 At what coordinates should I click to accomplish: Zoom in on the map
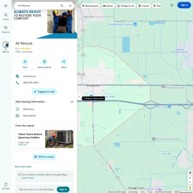[190, 178]
